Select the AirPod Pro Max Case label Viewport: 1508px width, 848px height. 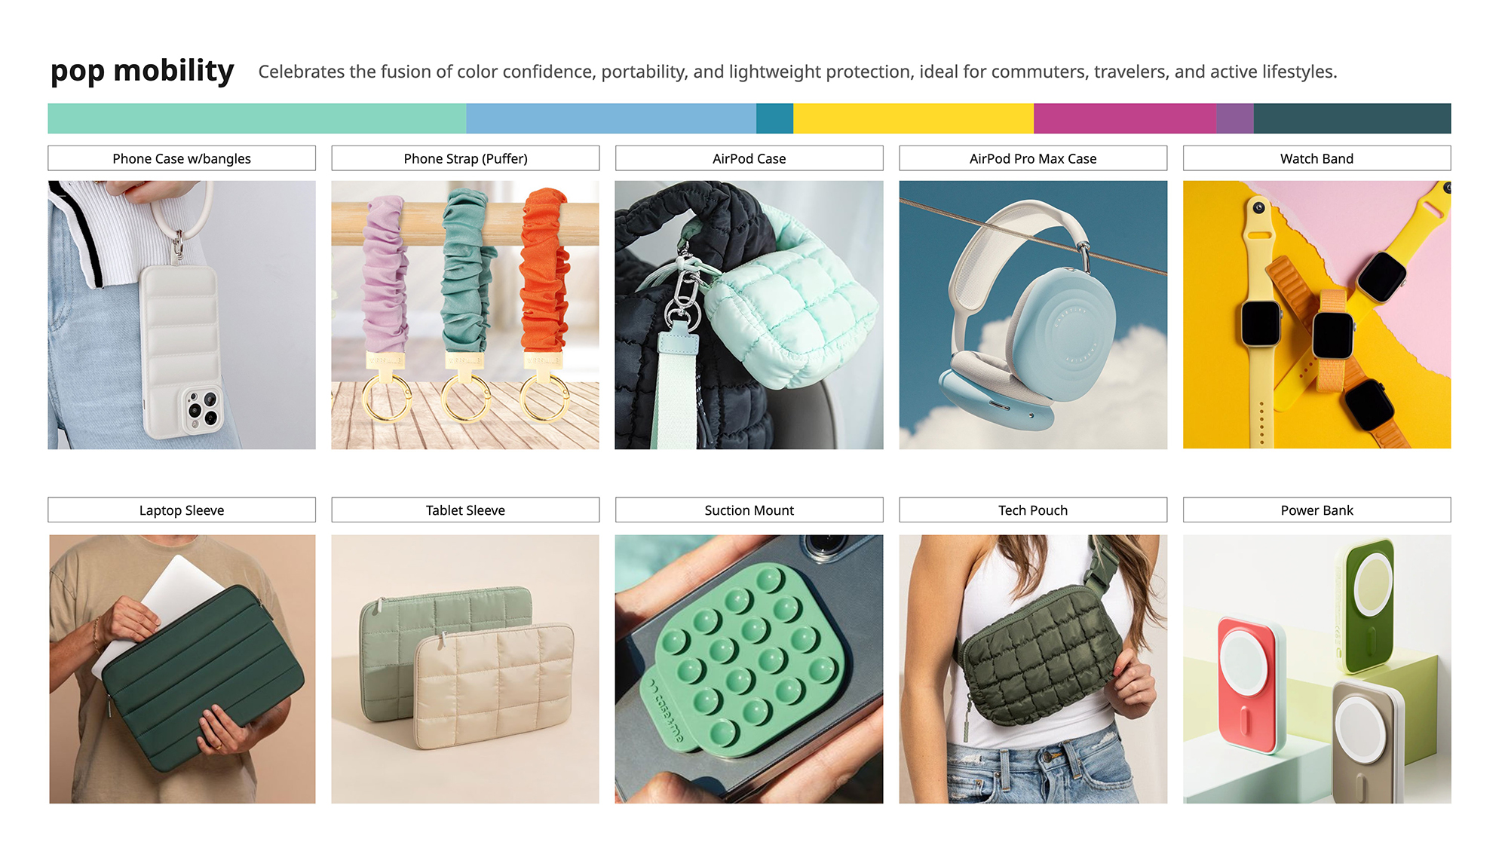pyautogui.click(x=1033, y=158)
